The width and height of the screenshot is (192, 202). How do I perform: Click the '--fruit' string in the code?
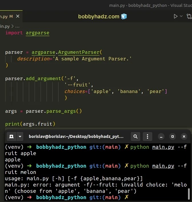click(x=77, y=85)
